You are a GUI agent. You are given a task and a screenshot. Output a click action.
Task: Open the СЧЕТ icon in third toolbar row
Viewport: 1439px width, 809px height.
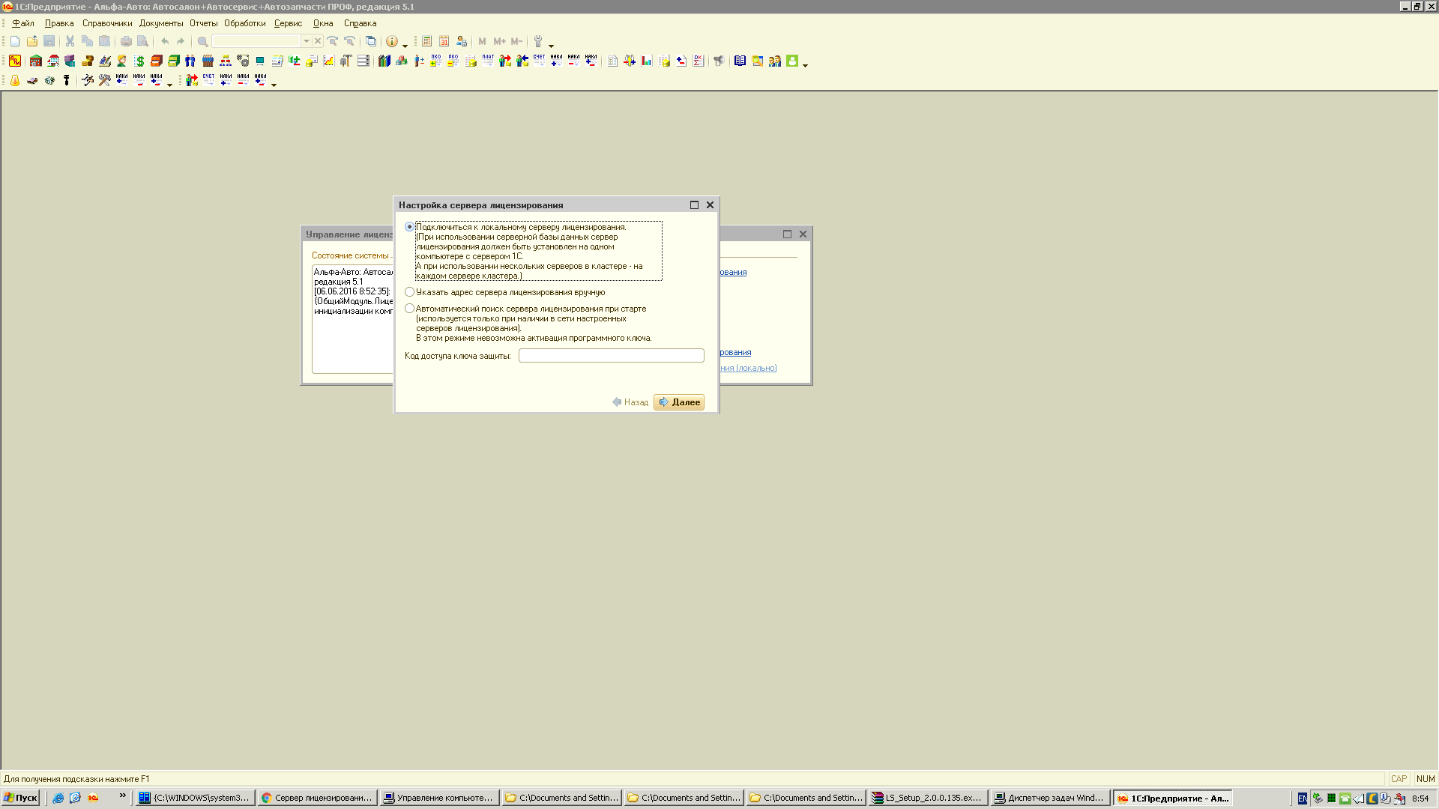click(x=208, y=80)
